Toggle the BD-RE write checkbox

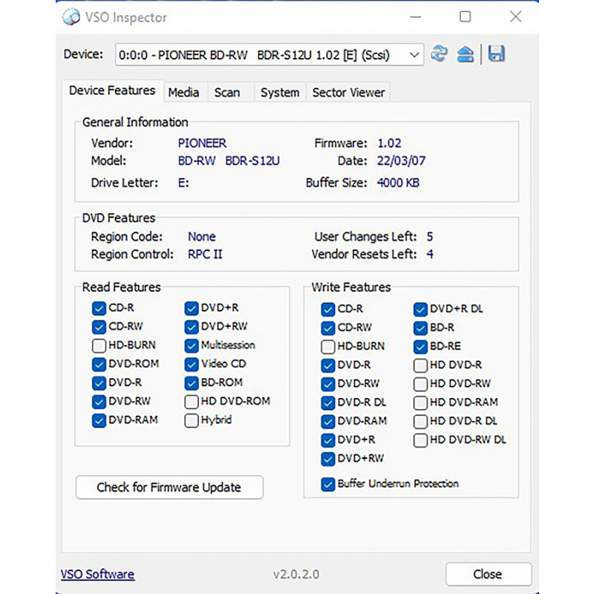click(420, 347)
